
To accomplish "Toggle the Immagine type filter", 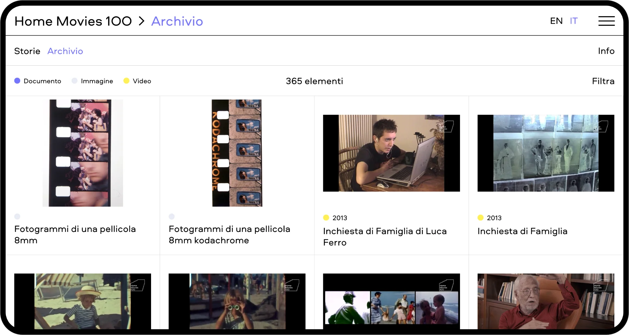I will [96, 81].
